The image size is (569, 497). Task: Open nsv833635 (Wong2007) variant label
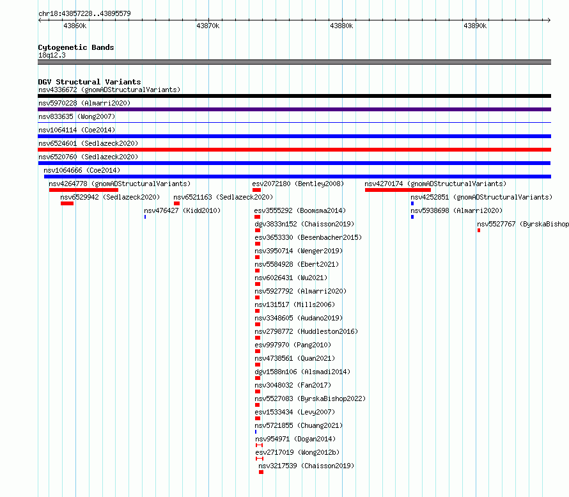tap(77, 116)
